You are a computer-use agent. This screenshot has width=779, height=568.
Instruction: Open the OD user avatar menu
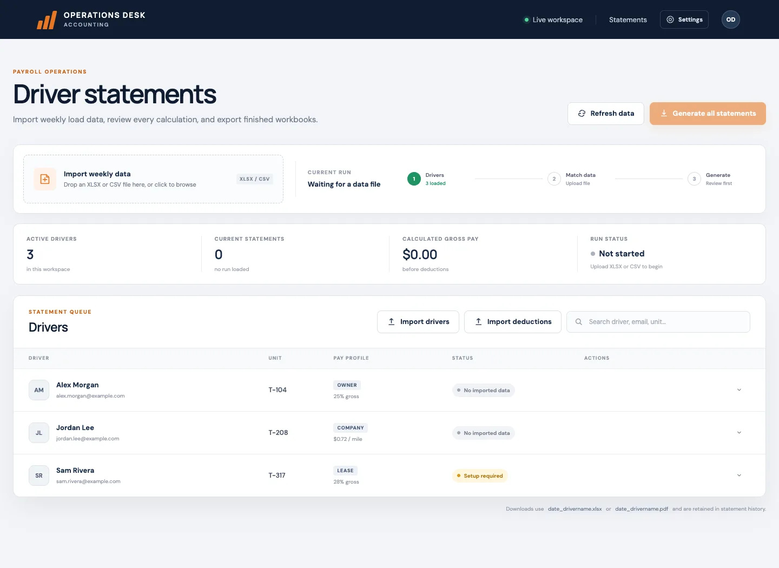coord(731,19)
